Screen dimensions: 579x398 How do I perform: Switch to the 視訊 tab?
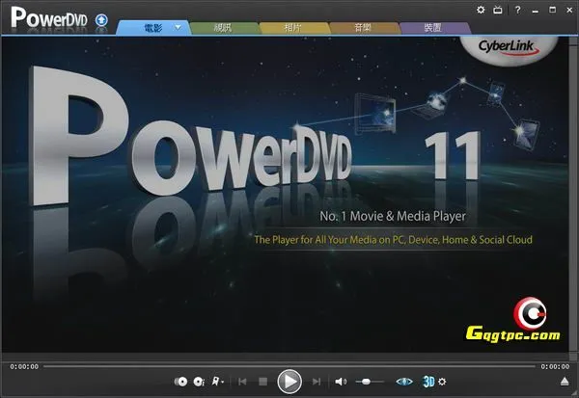(x=224, y=28)
